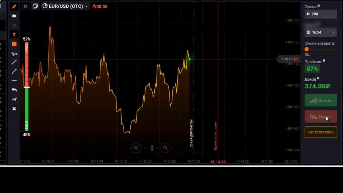Zoom out the chart with minus magnifier
This screenshot has height=193, width=343.
[x=136, y=148]
